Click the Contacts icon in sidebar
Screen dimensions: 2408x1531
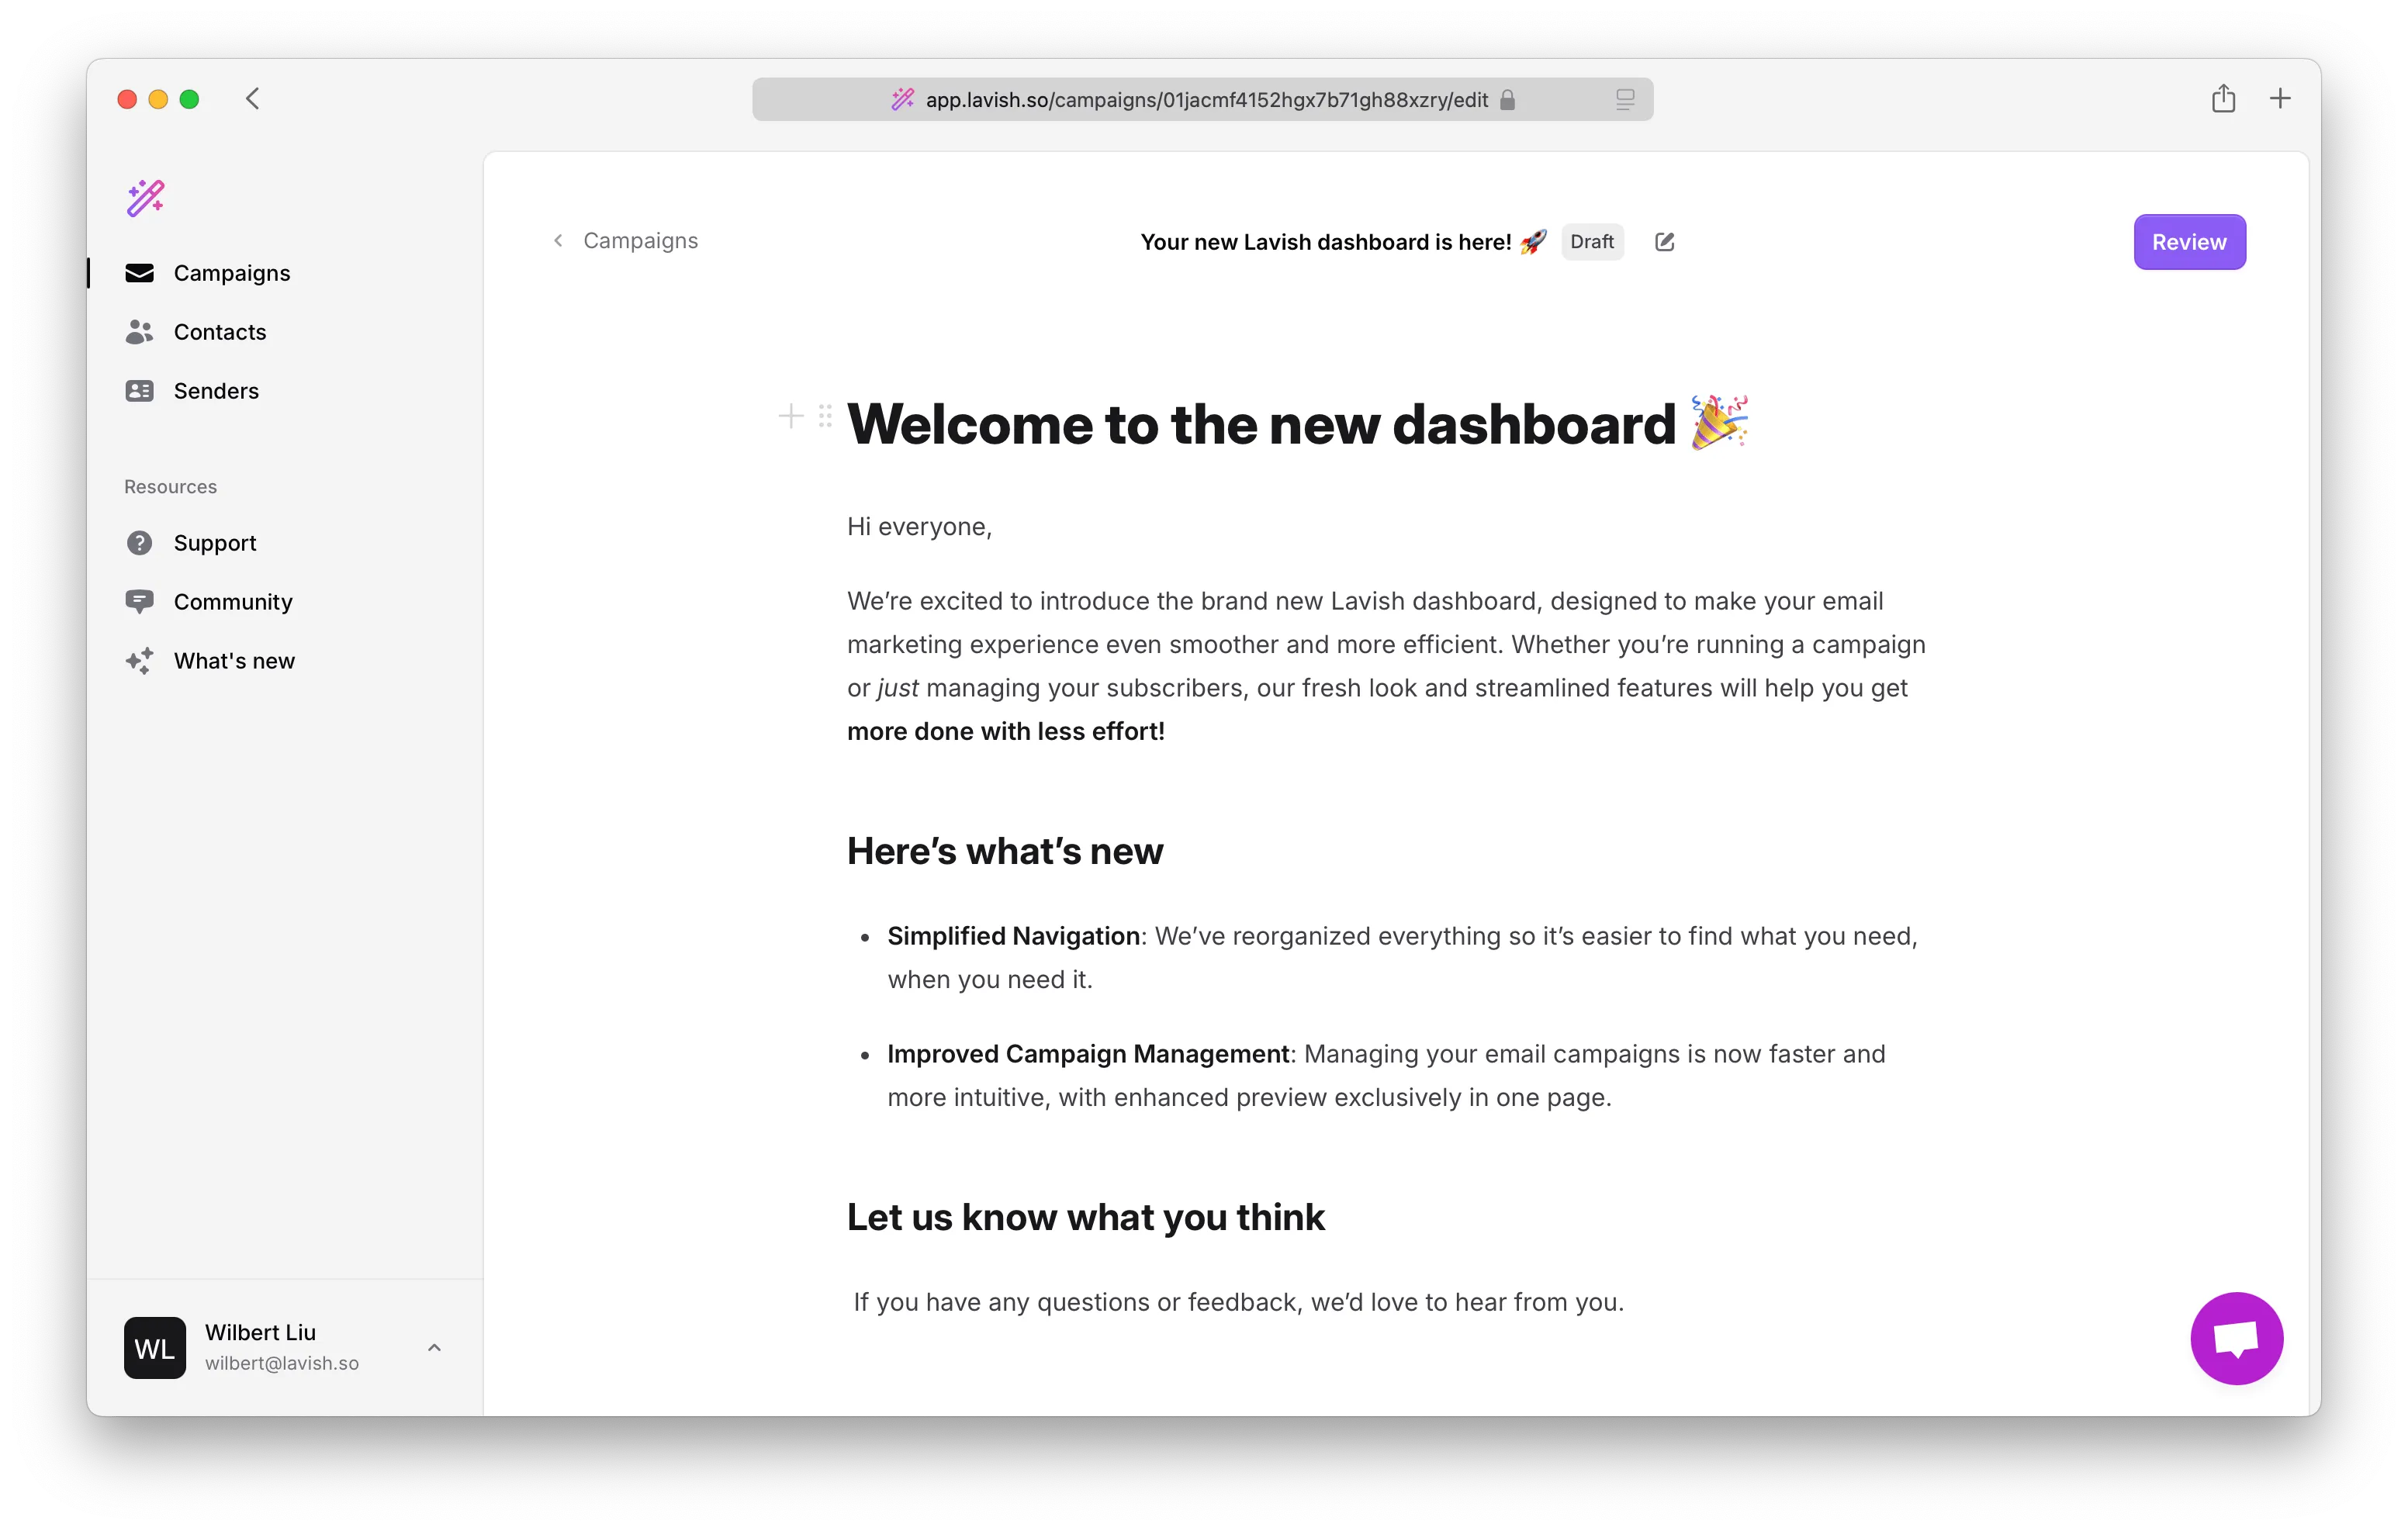140,330
